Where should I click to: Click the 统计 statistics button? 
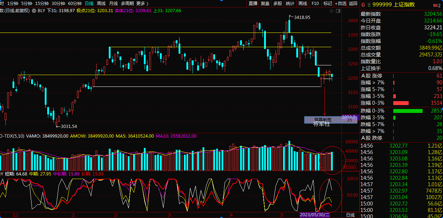[290, 4]
